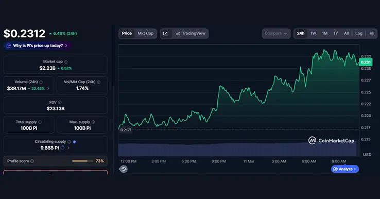Image resolution: width=380 pixels, height=199 pixels.
Task: Click the verified supply badge icon
Action: click(74, 142)
